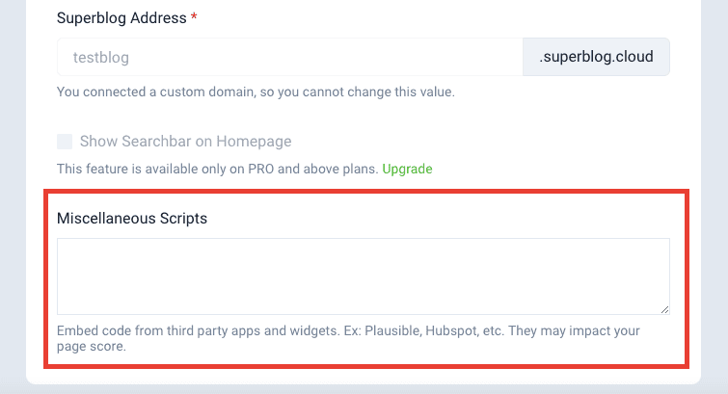Click the Superblog Address label
728x394 pixels.
click(x=121, y=18)
